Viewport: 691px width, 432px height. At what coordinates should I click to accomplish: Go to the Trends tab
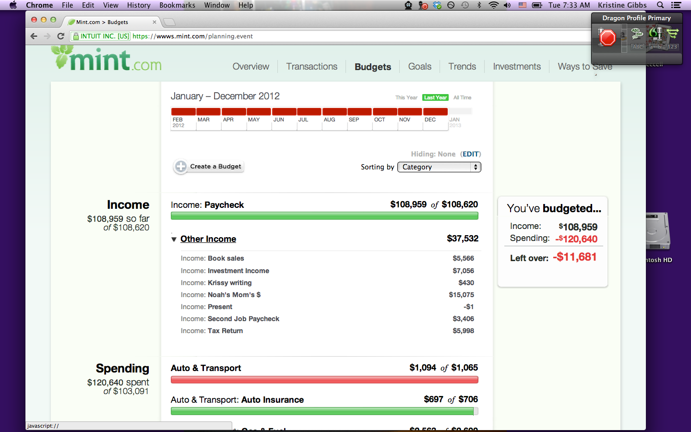462,67
